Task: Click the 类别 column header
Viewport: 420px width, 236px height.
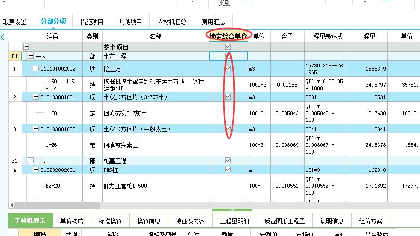Action: (93, 36)
